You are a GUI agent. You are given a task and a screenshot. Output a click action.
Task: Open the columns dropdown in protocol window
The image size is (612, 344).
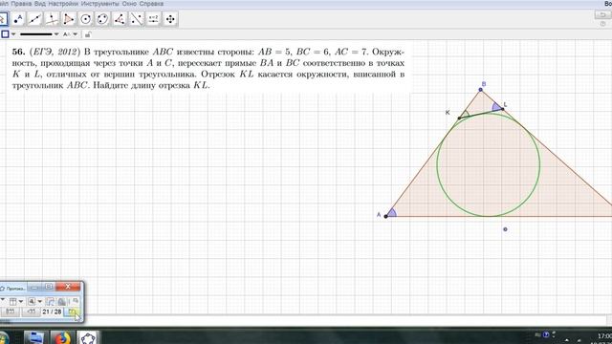pos(21,302)
